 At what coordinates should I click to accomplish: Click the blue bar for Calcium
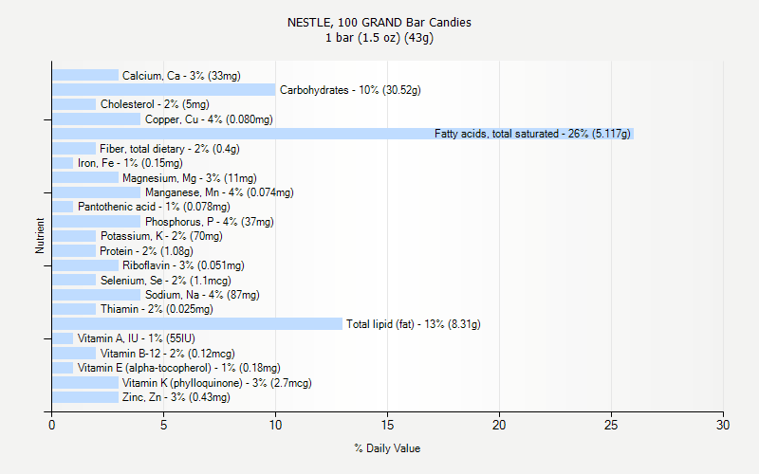click(x=85, y=76)
